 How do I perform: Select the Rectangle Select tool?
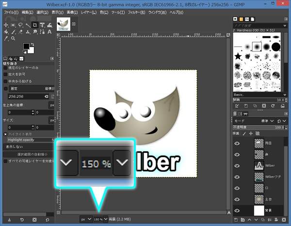tap(13, 25)
